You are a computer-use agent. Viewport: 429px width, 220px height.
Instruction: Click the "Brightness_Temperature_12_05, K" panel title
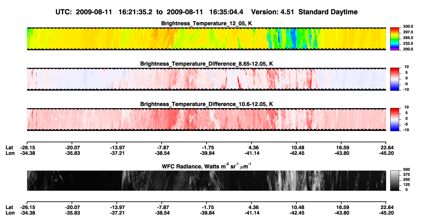point(207,23)
